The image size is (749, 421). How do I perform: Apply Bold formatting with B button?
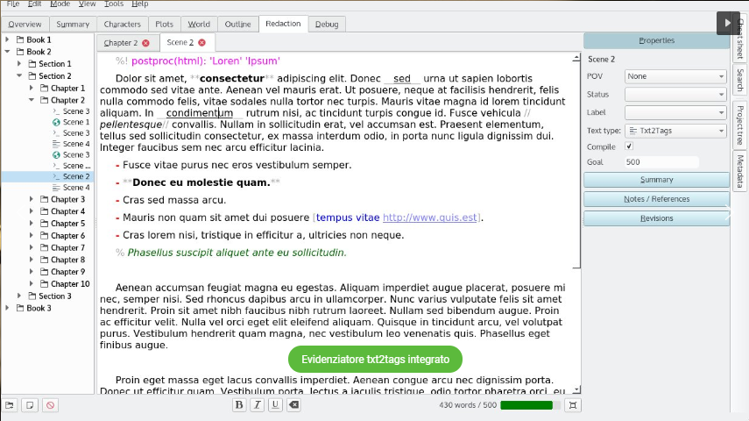tap(239, 404)
